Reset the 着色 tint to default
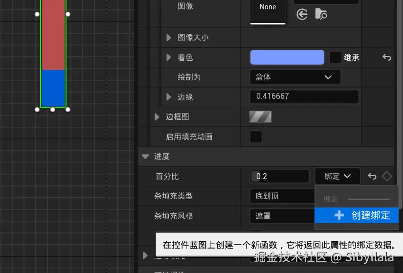403x273 pixels. click(386, 57)
